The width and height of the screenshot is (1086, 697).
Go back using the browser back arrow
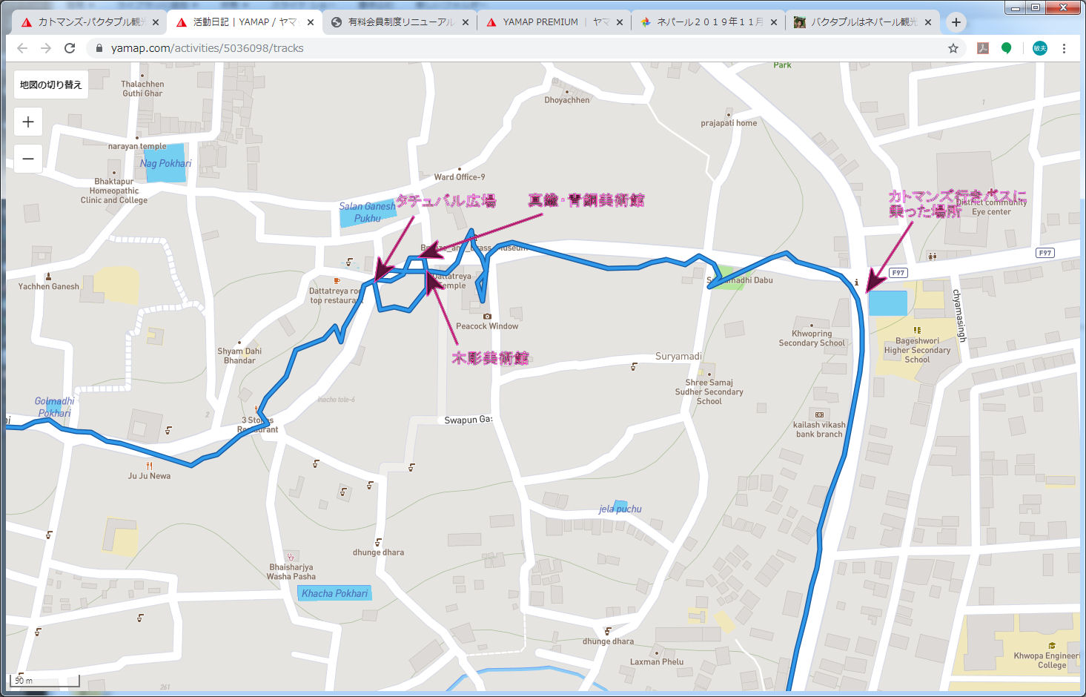click(22, 48)
